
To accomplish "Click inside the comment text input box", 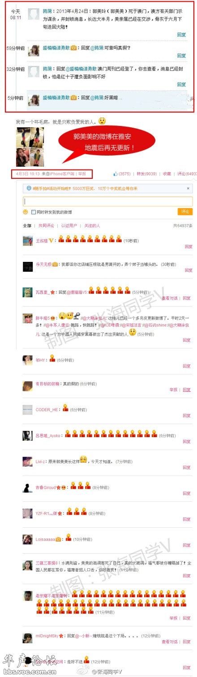I will tap(108, 201).
